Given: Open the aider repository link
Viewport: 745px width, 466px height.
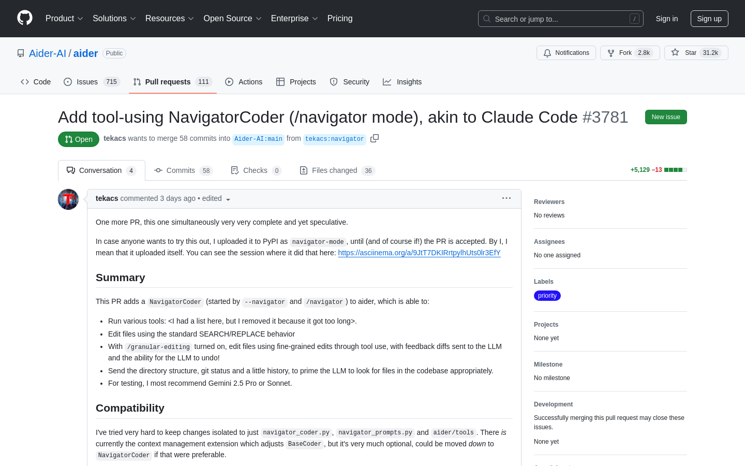Looking at the screenshot, I should pos(86,53).
